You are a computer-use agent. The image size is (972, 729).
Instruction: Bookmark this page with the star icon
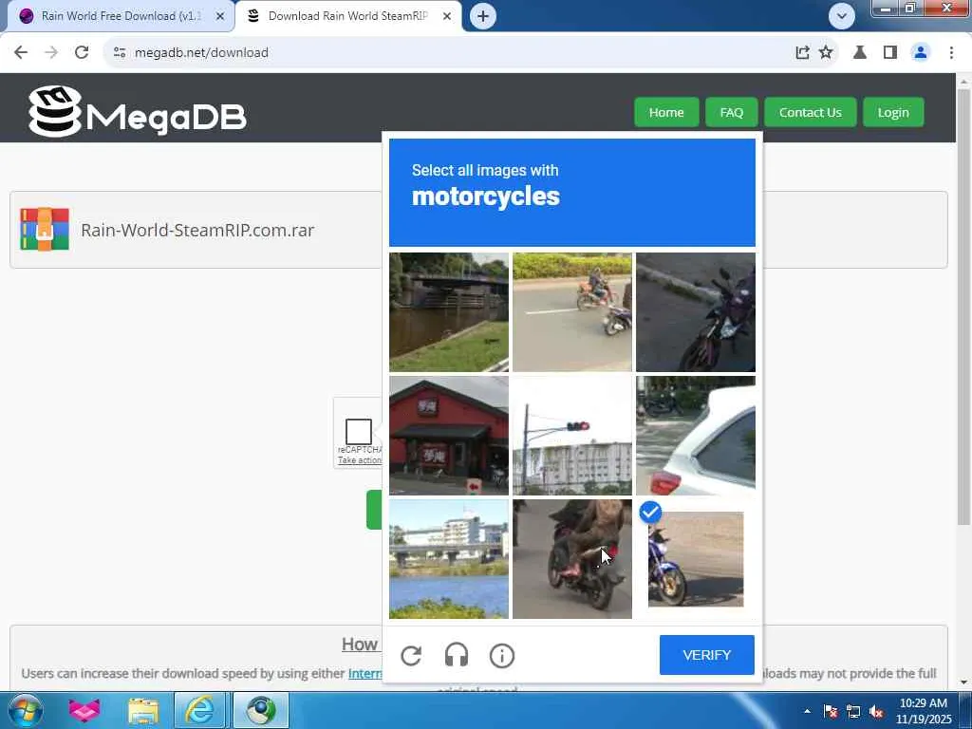[826, 53]
